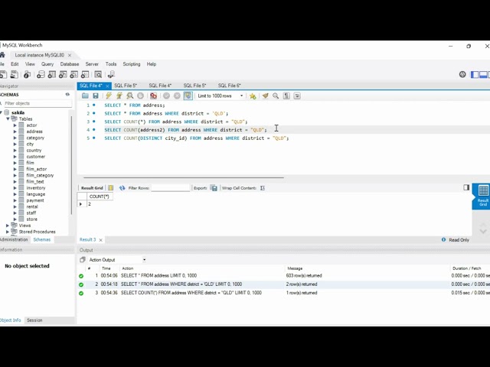Refresh the result grid data
490x367 pixels.
[x=122, y=188]
